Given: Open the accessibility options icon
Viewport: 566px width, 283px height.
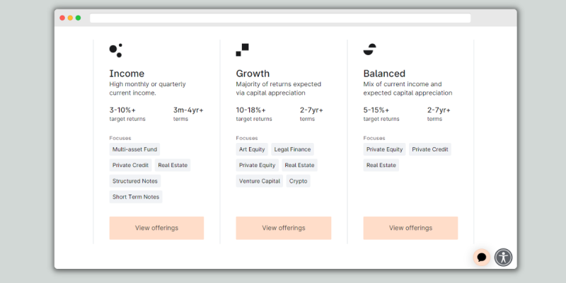Looking at the screenshot, I should coord(503,258).
